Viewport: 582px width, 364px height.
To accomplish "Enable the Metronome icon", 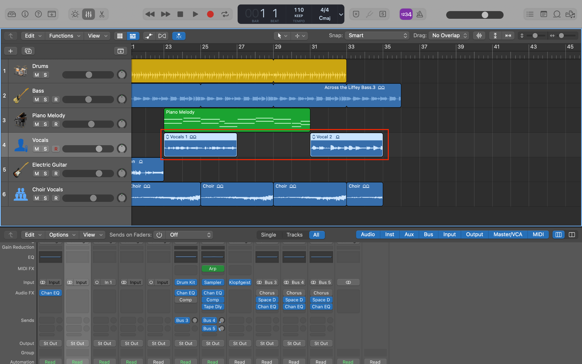I will [420, 14].
